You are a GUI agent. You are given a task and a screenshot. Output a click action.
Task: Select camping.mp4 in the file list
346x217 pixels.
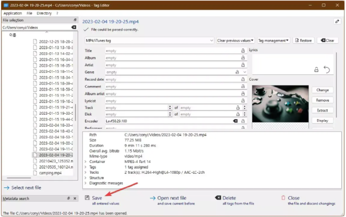50,173
